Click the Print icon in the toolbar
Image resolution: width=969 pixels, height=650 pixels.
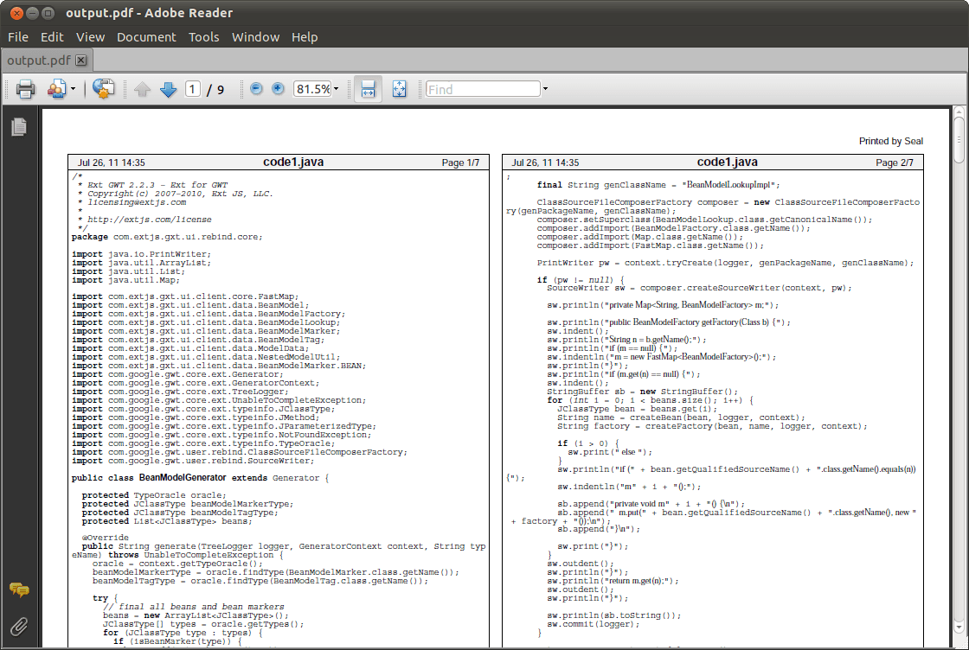point(25,89)
